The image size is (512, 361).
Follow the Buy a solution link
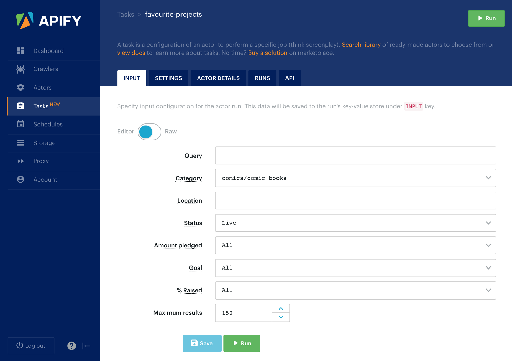(x=268, y=53)
